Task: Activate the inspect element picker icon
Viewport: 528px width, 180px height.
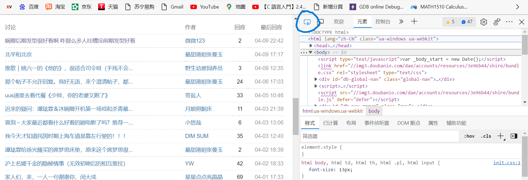Action: 307,22
